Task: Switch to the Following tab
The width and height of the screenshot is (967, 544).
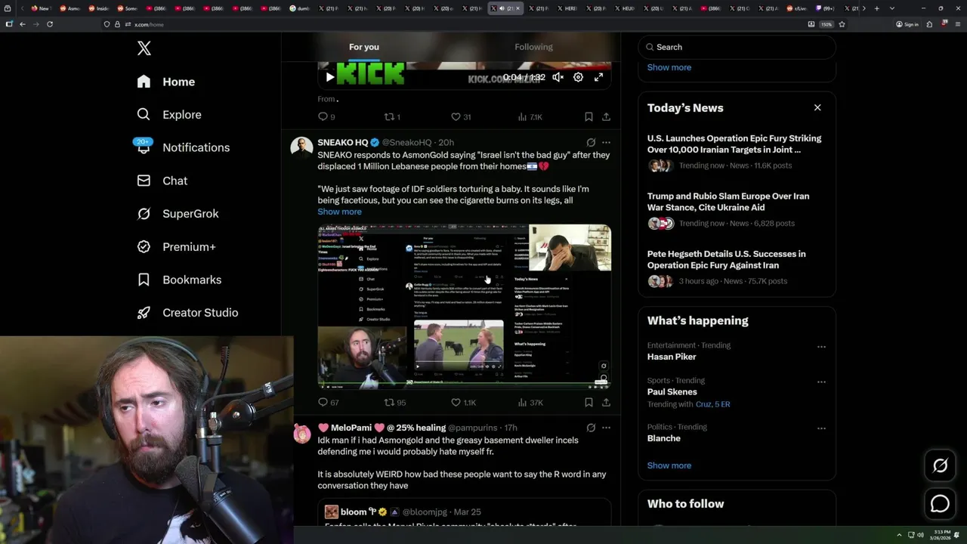Action: (x=534, y=47)
